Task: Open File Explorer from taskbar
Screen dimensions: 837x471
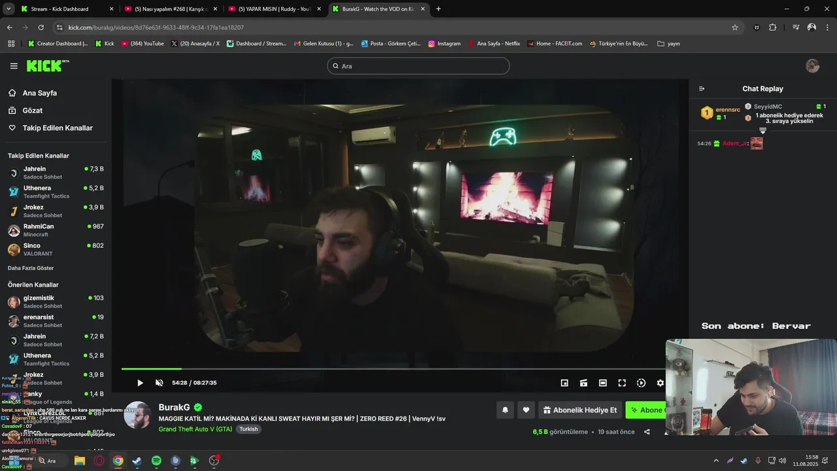Action: tap(79, 461)
